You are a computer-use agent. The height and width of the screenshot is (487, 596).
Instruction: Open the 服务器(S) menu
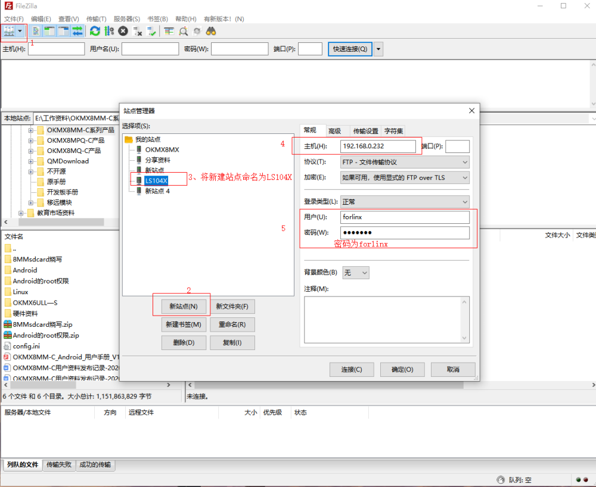pos(126,18)
